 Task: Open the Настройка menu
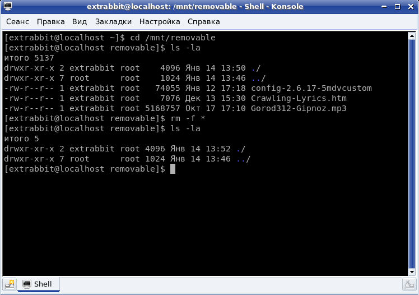(160, 22)
